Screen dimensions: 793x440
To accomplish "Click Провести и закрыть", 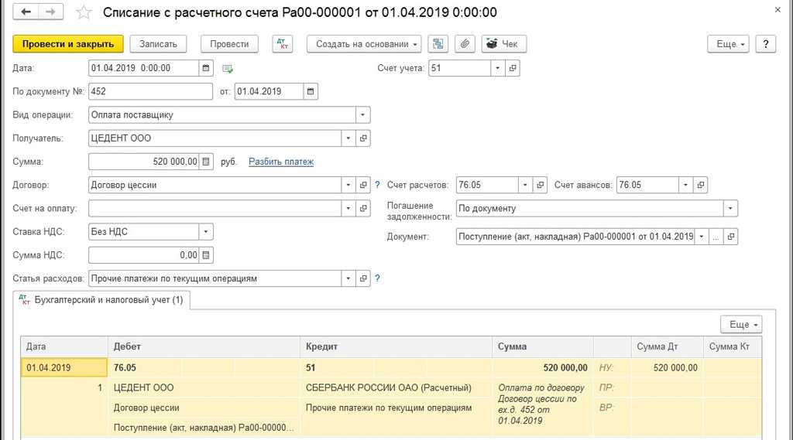I will coord(68,44).
